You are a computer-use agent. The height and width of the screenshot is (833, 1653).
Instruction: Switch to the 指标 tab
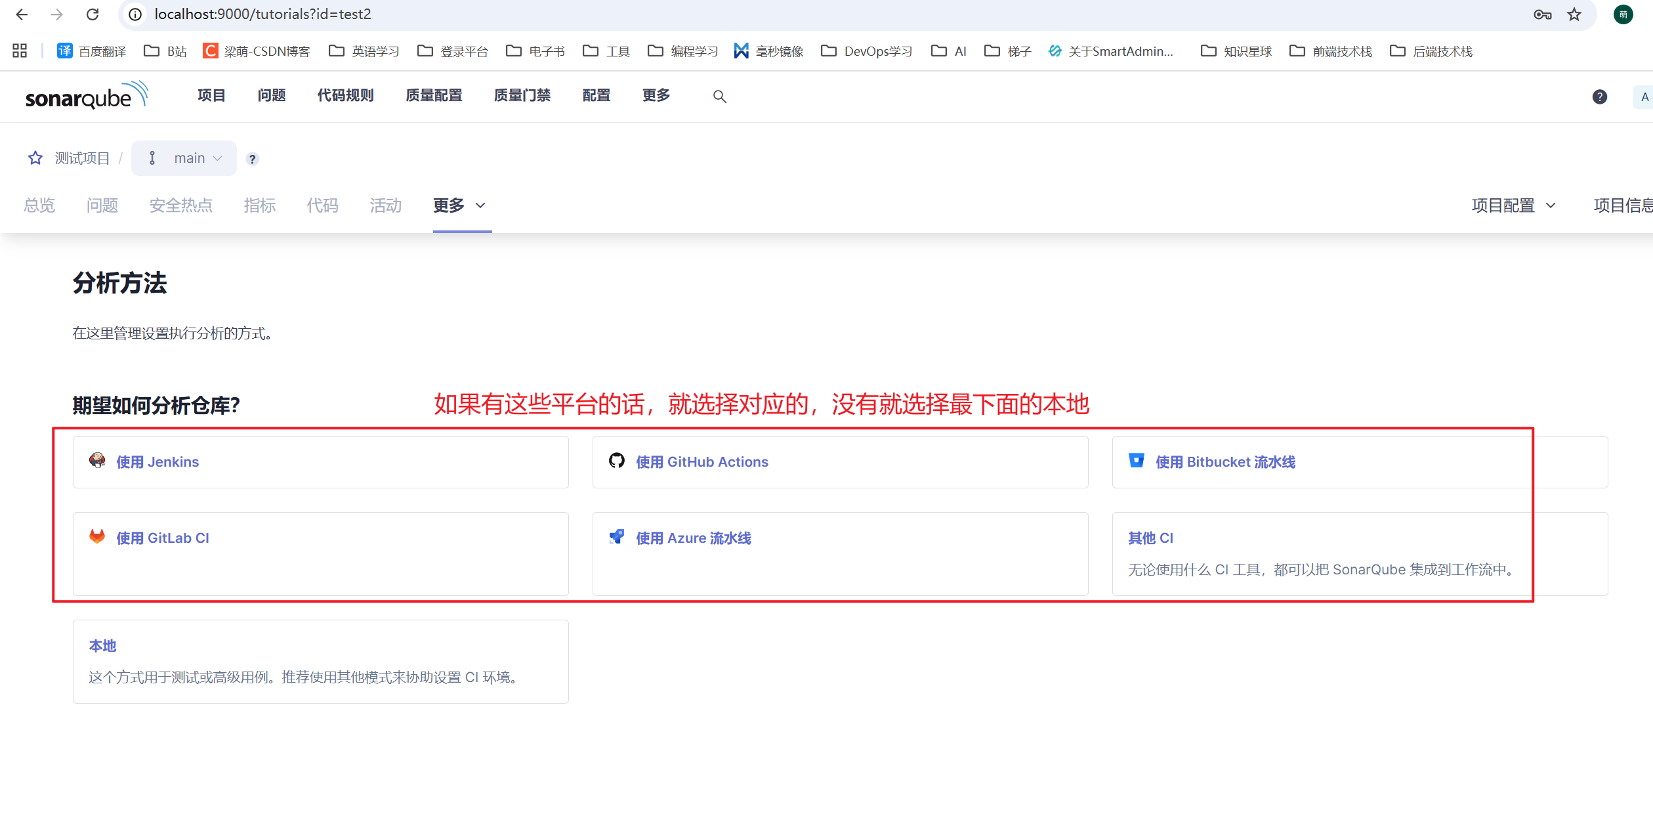coord(260,205)
